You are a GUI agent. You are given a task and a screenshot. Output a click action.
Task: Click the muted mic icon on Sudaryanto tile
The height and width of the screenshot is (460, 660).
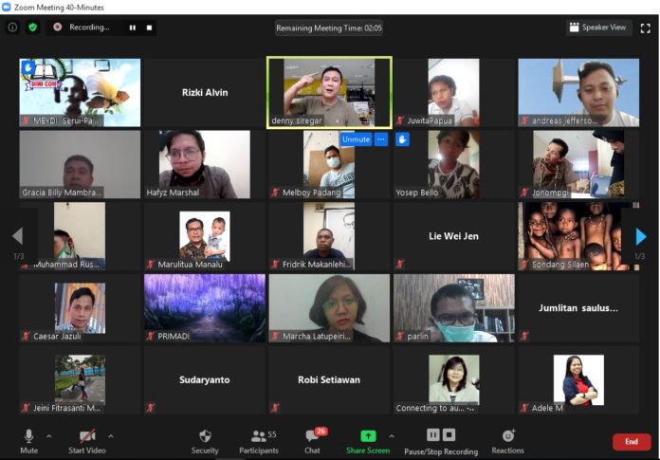151,408
